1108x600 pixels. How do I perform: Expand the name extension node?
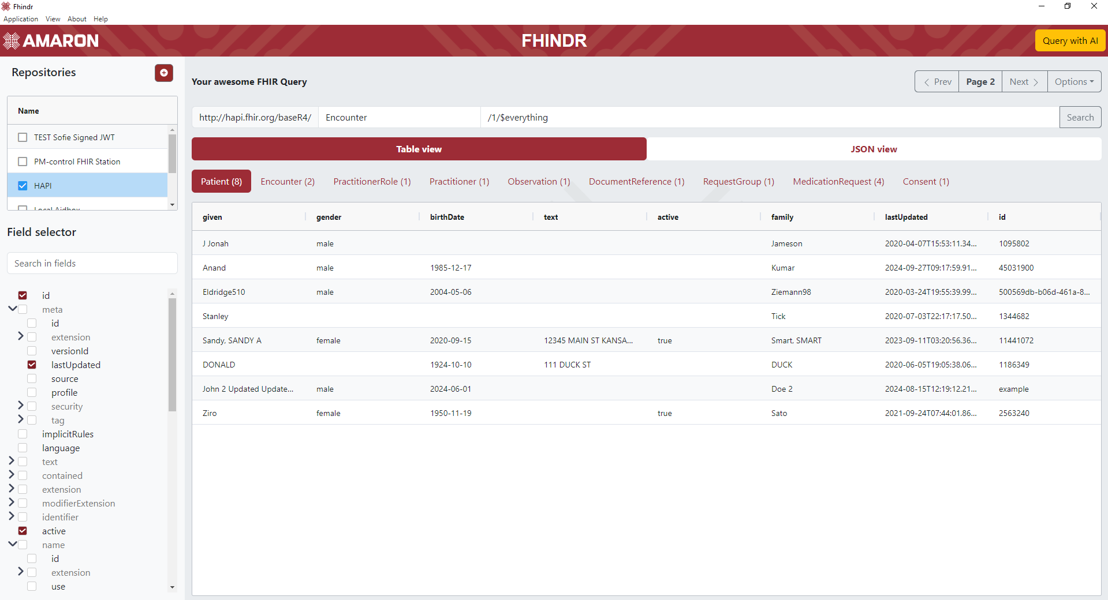coord(21,571)
